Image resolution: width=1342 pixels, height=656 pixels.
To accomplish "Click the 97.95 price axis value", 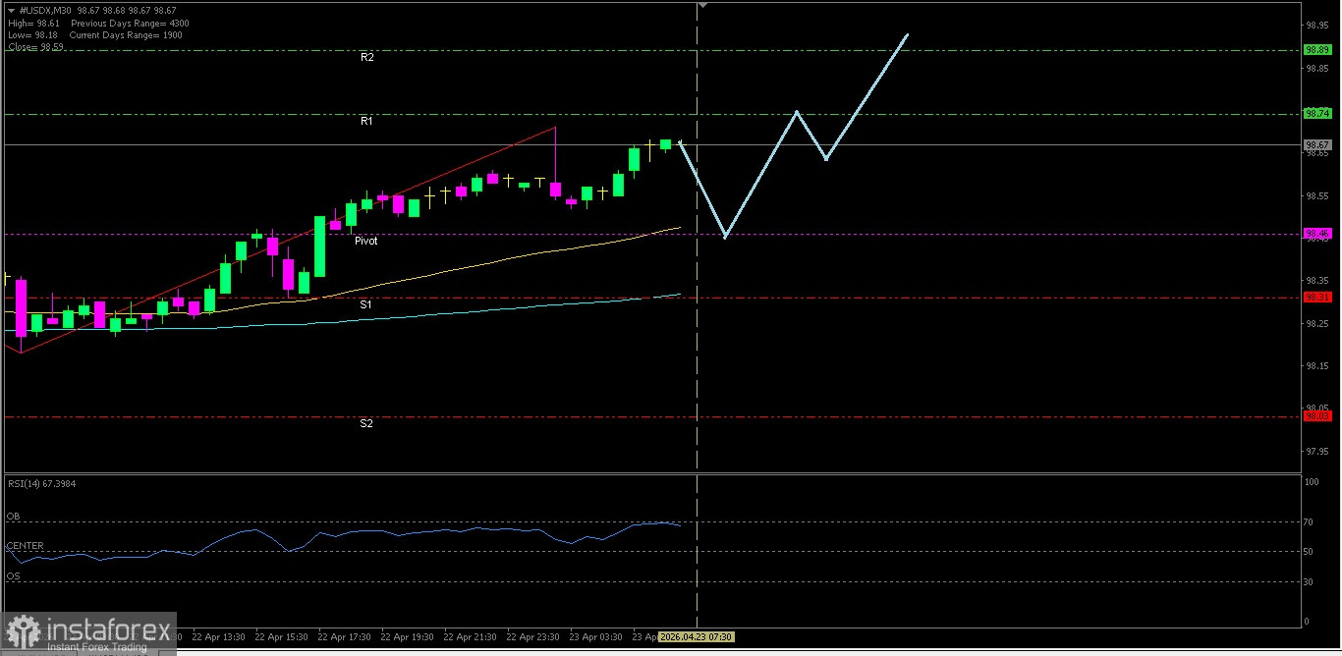I will tap(1317, 452).
